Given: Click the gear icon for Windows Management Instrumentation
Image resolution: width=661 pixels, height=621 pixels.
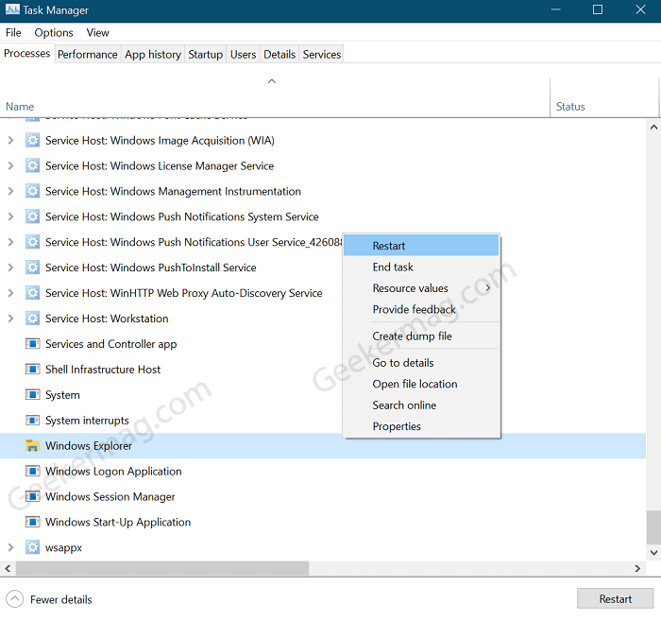Looking at the screenshot, I should point(32,191).
